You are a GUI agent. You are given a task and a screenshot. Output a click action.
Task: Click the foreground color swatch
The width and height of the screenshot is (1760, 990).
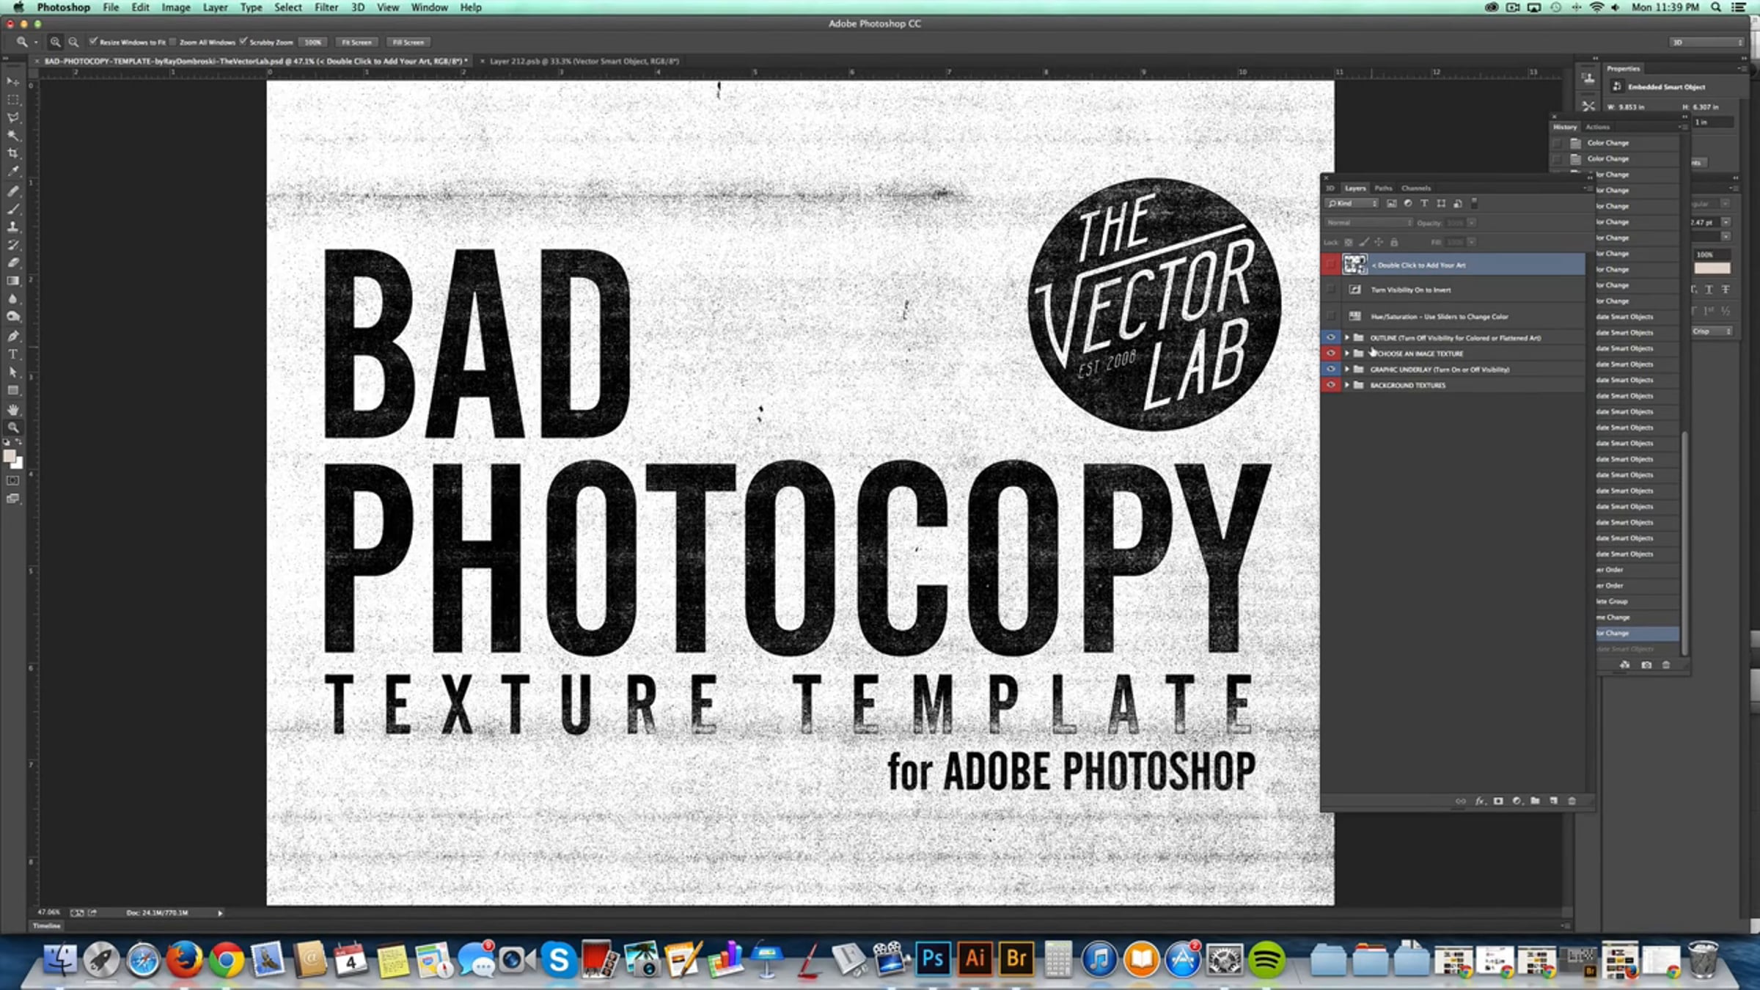point(10,456)
